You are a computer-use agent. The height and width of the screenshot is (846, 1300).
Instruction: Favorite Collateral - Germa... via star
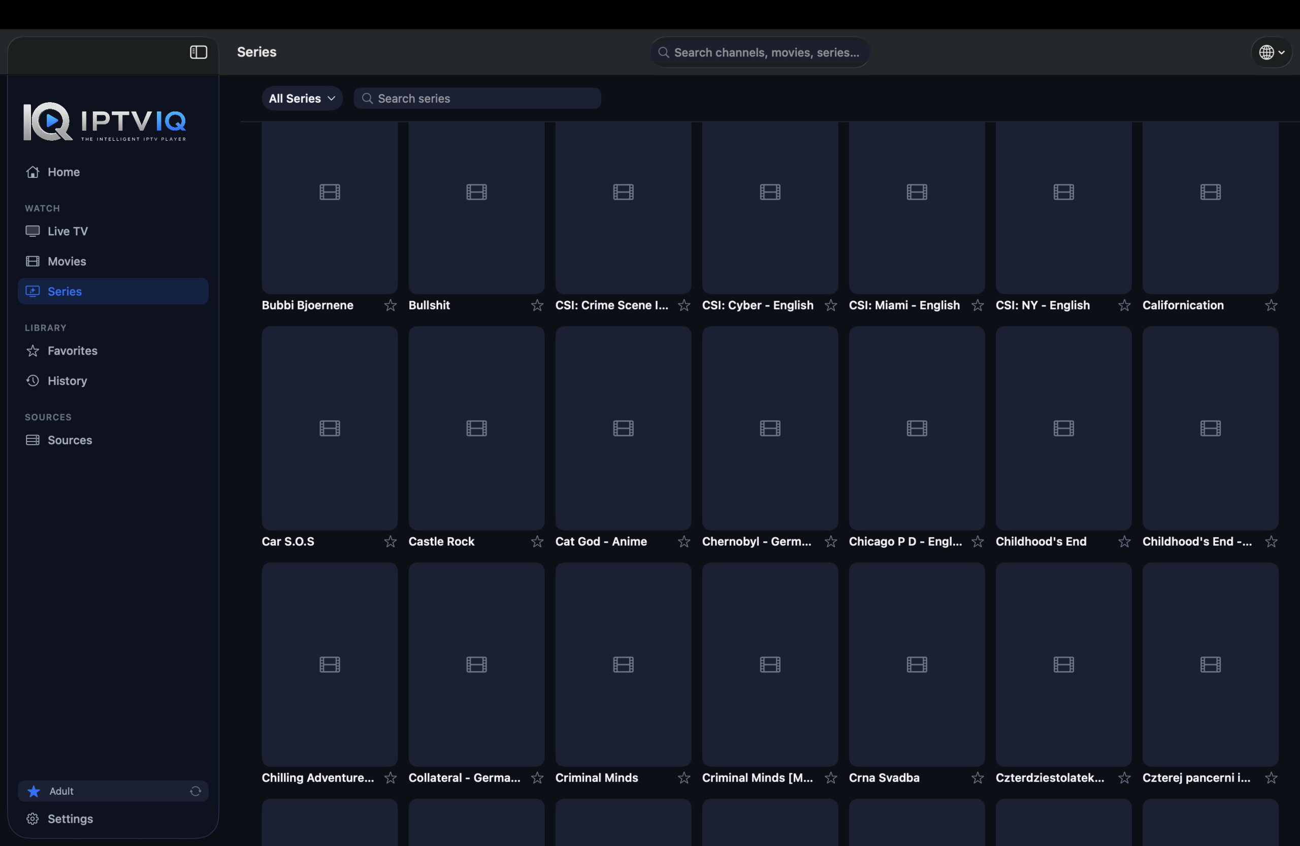coord(537,778)
